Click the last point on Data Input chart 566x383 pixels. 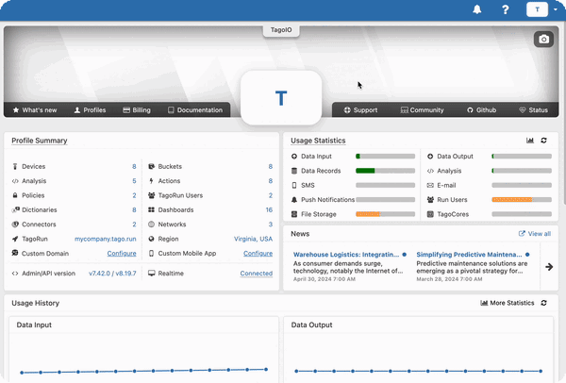[266, 369]
